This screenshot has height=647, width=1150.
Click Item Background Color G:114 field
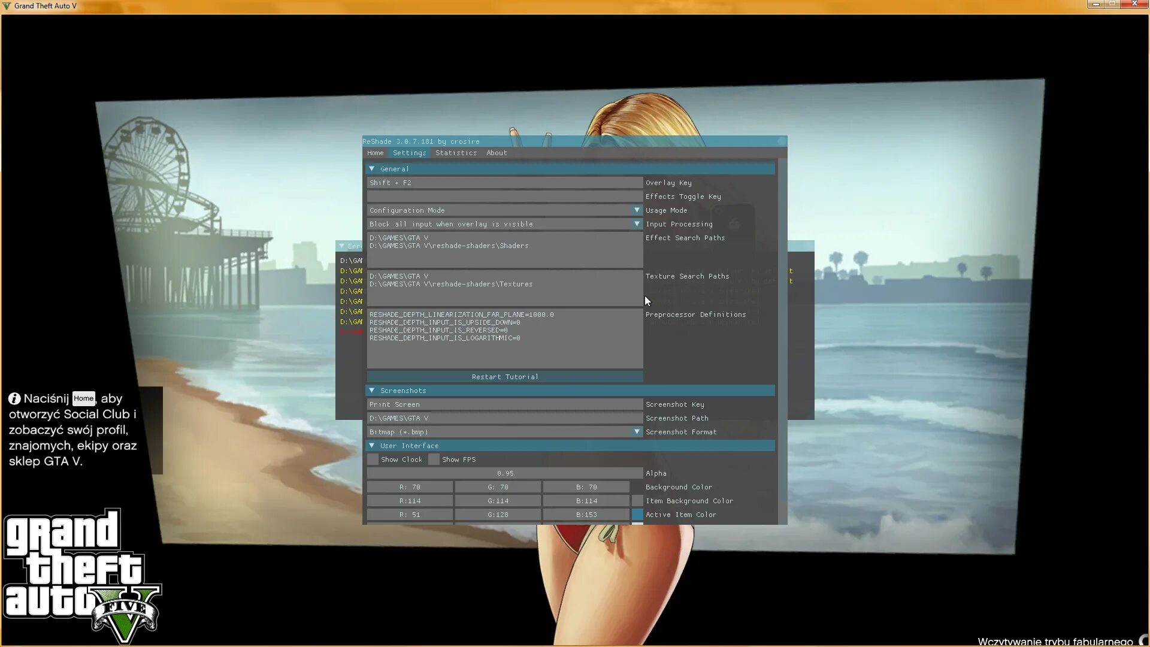[x=498, y=501]
